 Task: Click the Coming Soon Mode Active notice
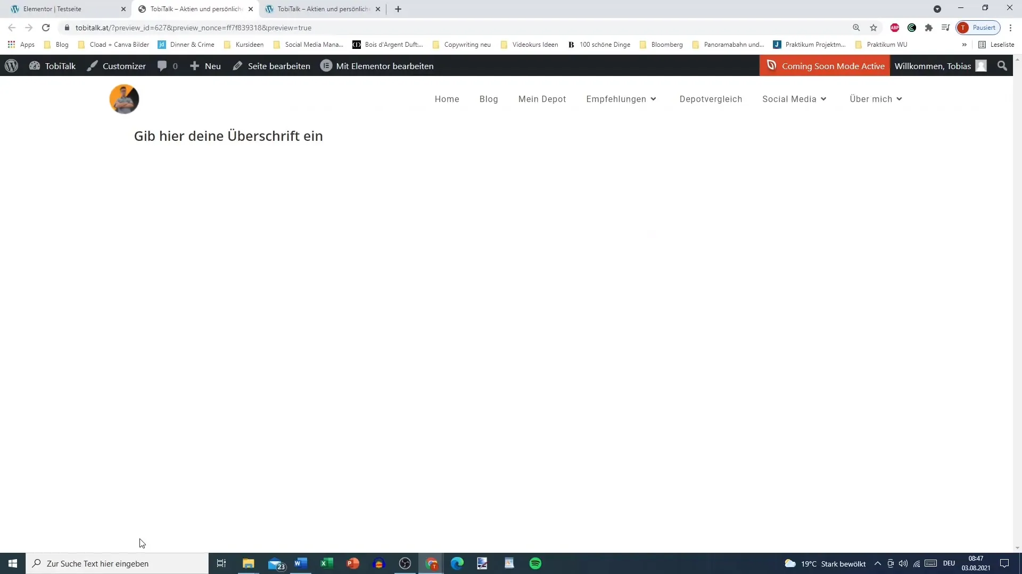pos(825,66)
